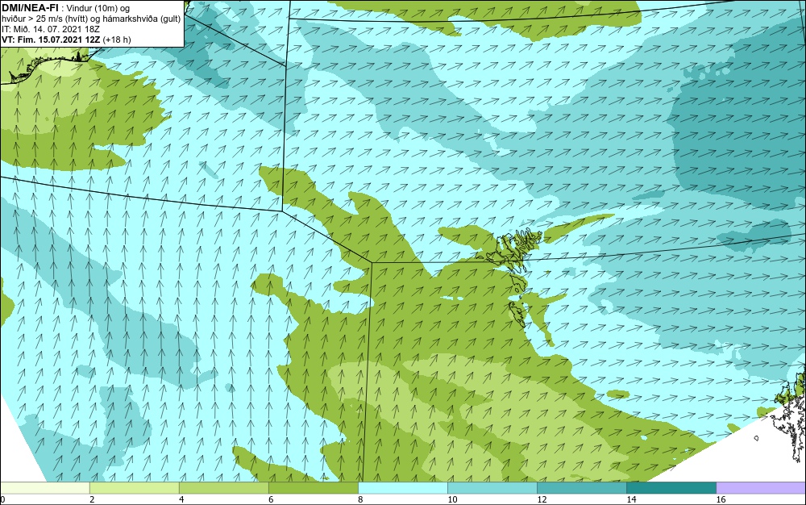This screenshot has width=806, height=505.
Task: Click the purple legend swatch above 16 m/s
Action: [762, 488]
